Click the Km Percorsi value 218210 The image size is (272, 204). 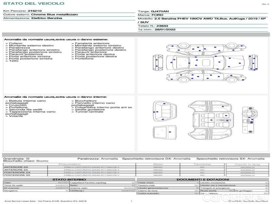click(35, 11)
